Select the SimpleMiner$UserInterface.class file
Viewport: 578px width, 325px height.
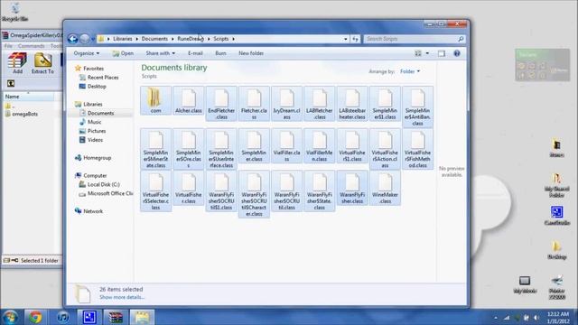[221, 149]
